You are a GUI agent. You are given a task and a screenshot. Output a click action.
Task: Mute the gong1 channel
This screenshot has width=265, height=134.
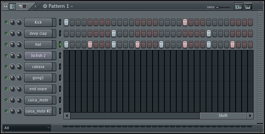(6, 78)
